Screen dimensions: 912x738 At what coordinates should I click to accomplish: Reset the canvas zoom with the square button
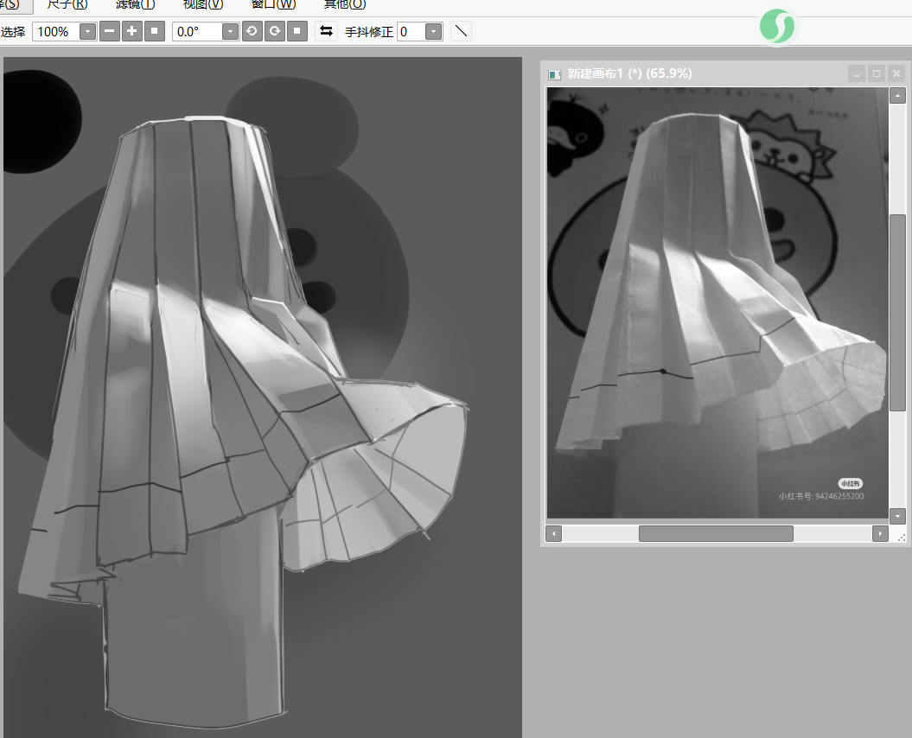coord(154,31)
